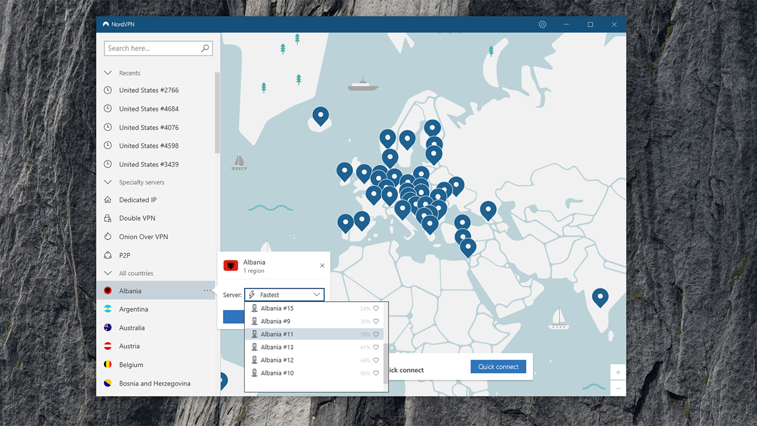Click the Albania flag in popup header
The height and width of the screenshot is (426, 757).
click(231, 266)
